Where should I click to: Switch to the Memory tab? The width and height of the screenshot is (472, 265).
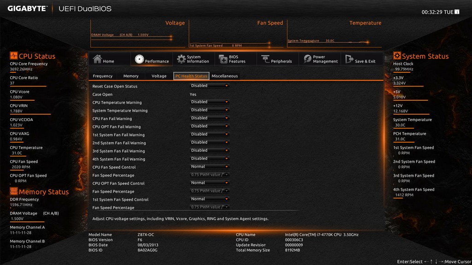pyautogui.click(x=131, y=76)
